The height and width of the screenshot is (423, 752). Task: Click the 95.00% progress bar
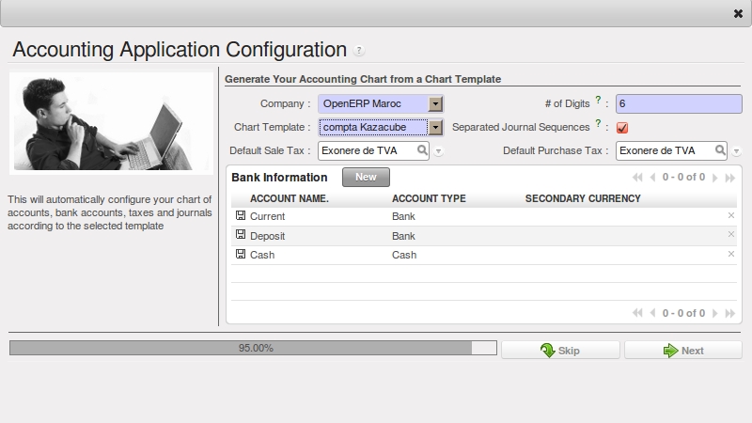(253, 348)
